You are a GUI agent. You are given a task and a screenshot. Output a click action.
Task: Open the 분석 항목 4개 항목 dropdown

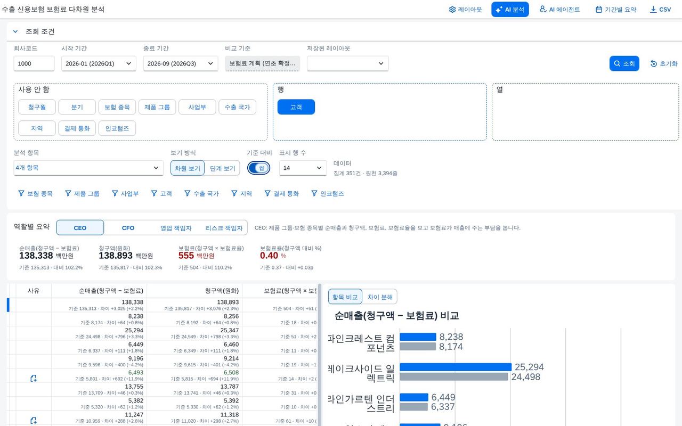[x=88, y=168]
